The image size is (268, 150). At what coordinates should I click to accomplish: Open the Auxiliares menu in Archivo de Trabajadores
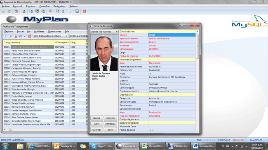(x=39, y=32)
